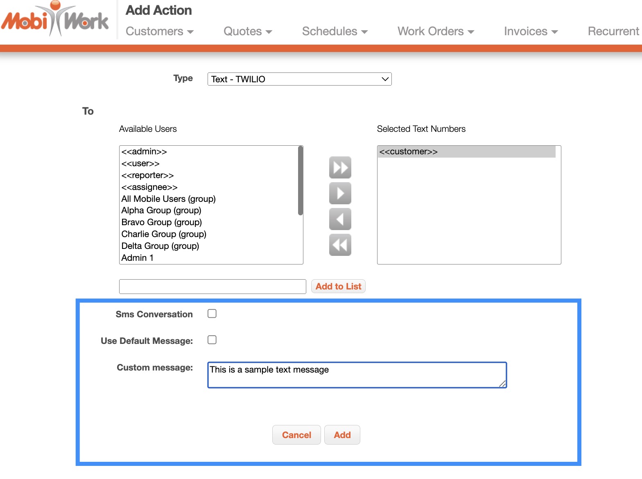Click the Cancel button
Image resolution: width=642 pixels, height=479 pixels.
pos(296,435)
